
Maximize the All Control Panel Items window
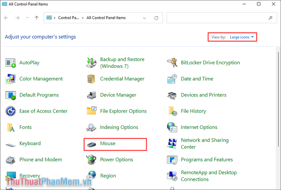click(x=259, y=4)
